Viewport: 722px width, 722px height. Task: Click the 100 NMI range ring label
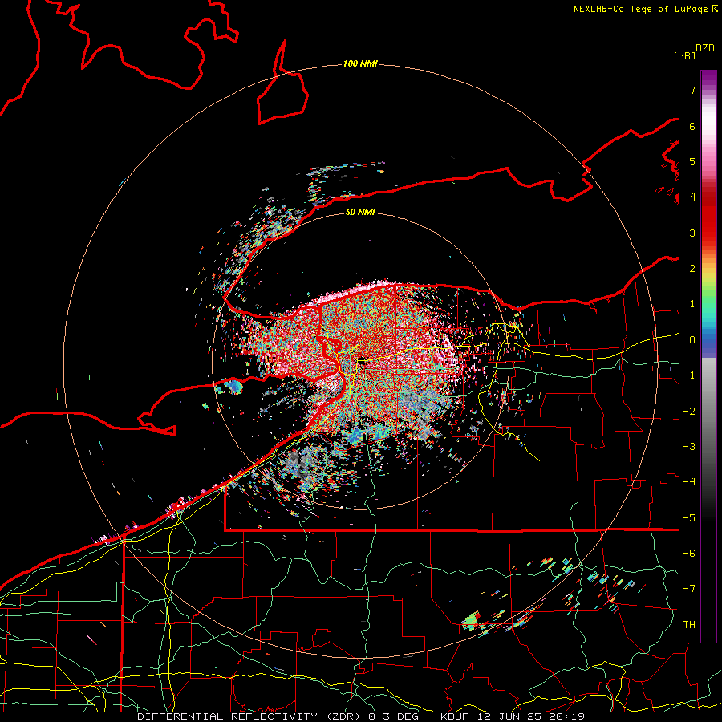point(360,63)
